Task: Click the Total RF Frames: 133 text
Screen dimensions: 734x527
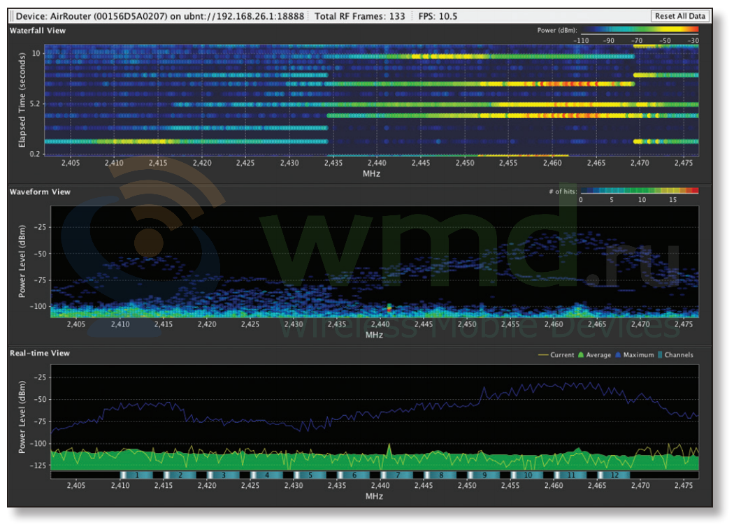Action: coord(359,16)
